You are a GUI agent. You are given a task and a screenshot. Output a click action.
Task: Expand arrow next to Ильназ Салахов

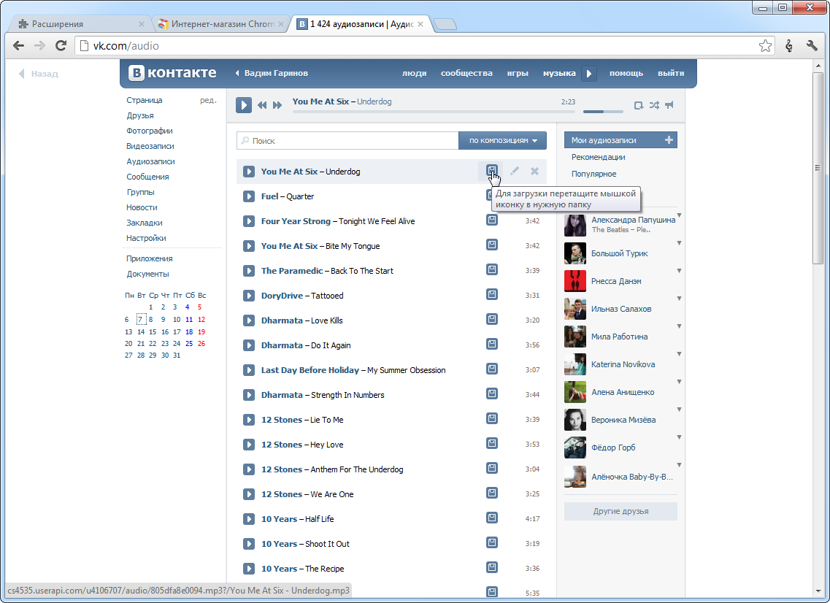tap(679, 299)
